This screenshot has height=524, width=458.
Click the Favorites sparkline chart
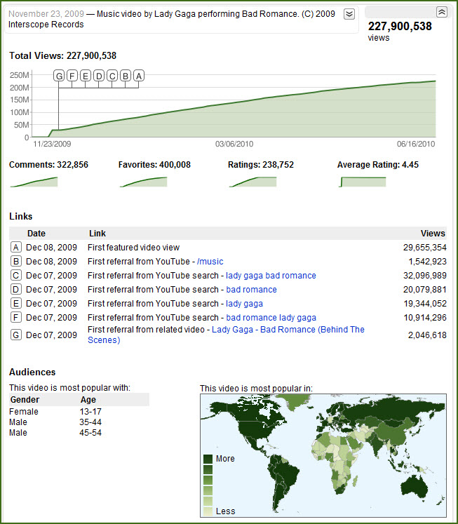point(143,182)
